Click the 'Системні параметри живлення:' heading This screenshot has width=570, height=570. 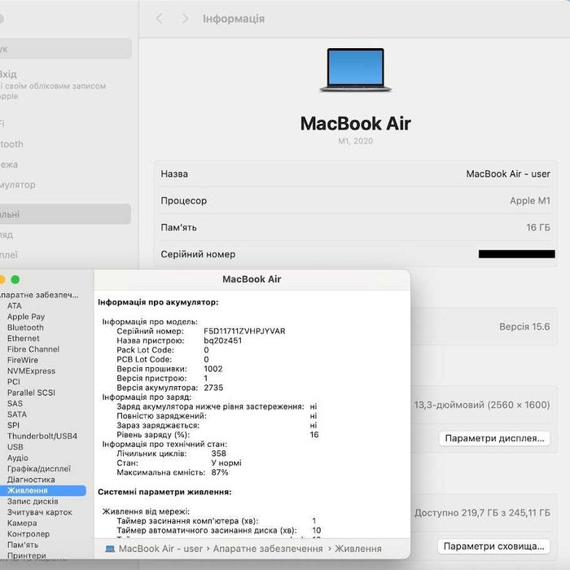(x=164, y=492)
